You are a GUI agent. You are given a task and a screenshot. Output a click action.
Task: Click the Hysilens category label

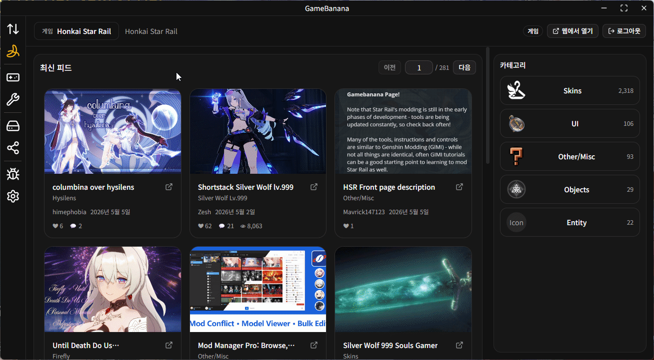click(x=64, y=198)
